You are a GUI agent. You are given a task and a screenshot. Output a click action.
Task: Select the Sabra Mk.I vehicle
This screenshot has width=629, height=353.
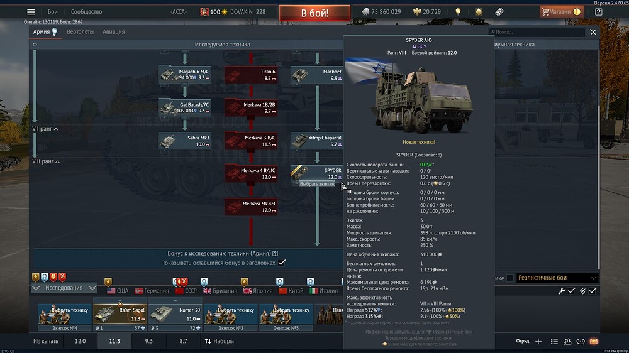(x=184, y=141)
